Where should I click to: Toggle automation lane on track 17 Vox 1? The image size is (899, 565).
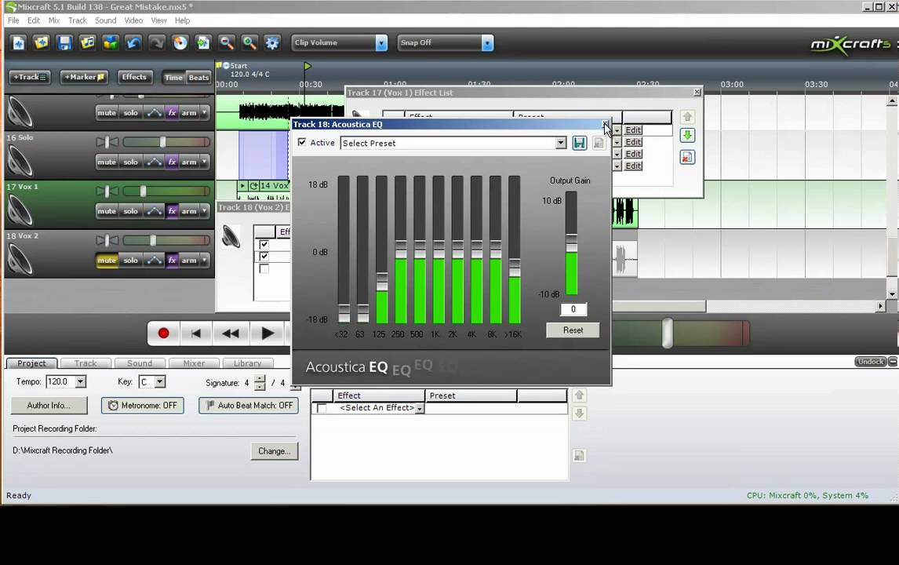tap(154, 211)
